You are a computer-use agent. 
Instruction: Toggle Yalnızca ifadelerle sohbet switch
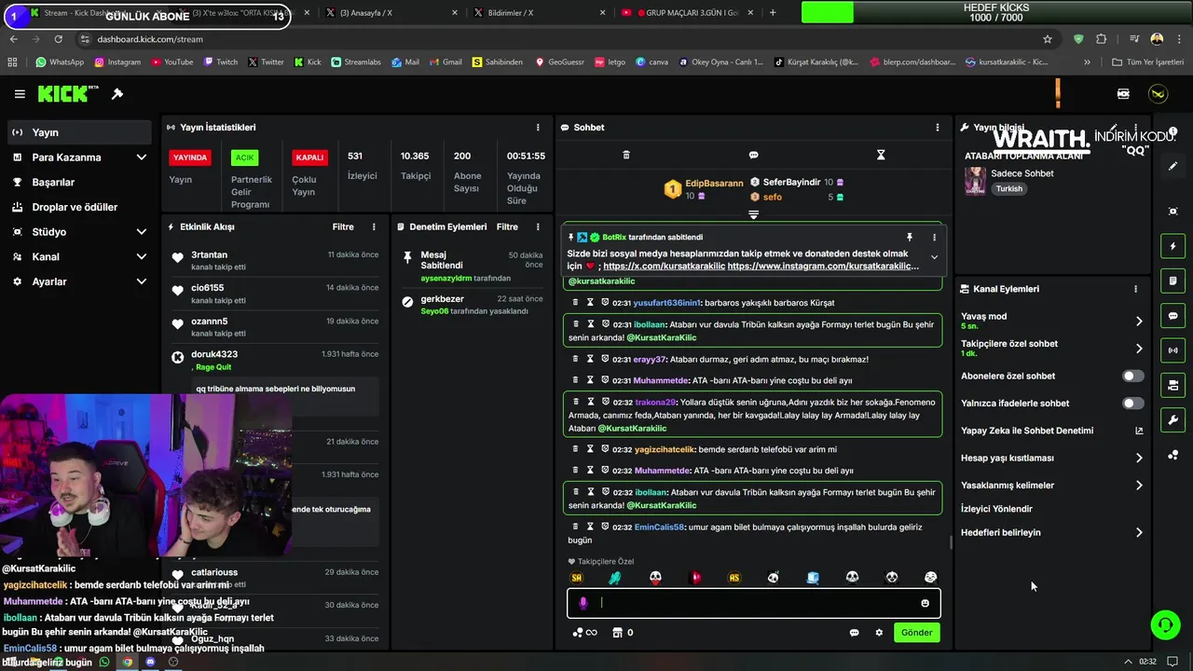pos(1132,404)
